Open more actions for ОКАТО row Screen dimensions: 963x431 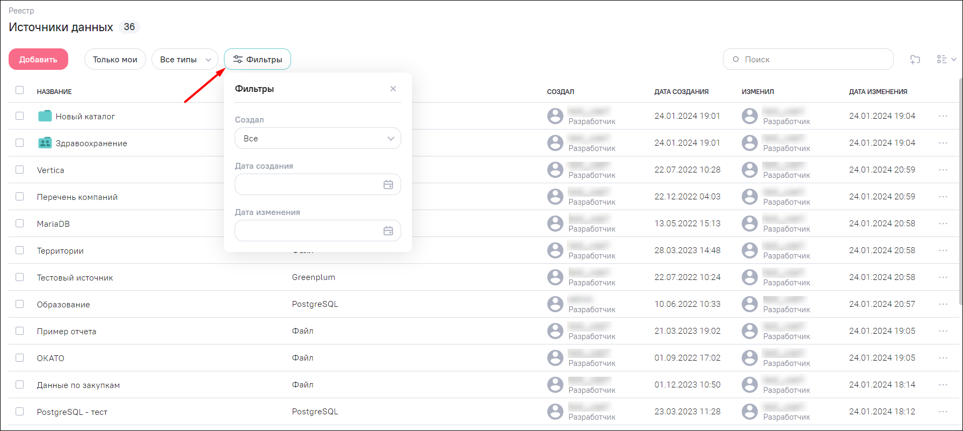tap(943, 358)
